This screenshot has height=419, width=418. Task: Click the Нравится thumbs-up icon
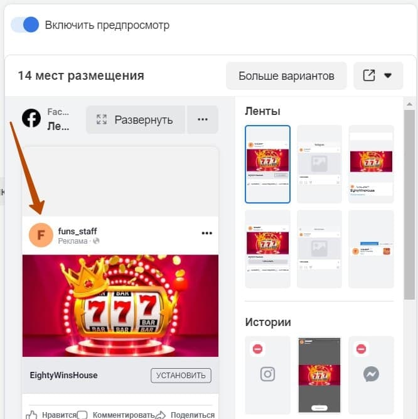(x=31, y=415)
